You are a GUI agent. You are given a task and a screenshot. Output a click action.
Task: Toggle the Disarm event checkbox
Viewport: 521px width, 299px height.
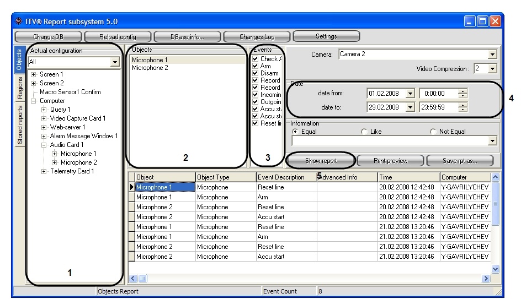pos(255,73)
